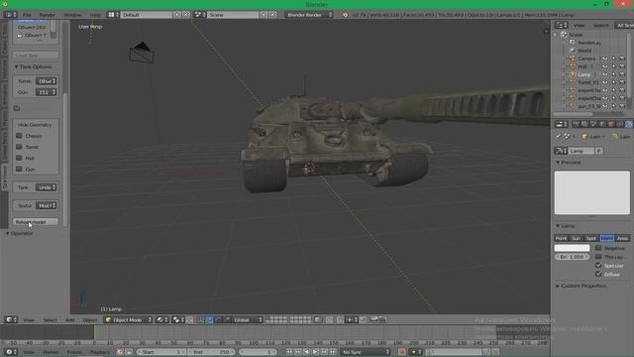634x357 pixels.
Task: Click the active translate manipulator icon
Action: (209, 320)
